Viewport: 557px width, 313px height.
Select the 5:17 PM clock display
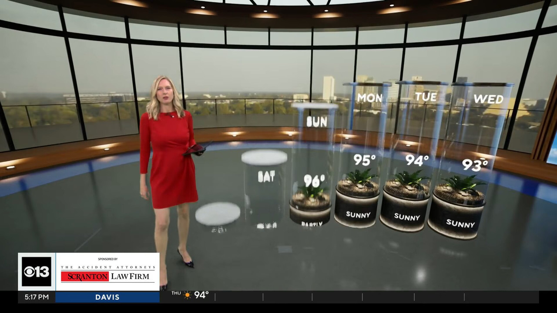tap(37, 297)
